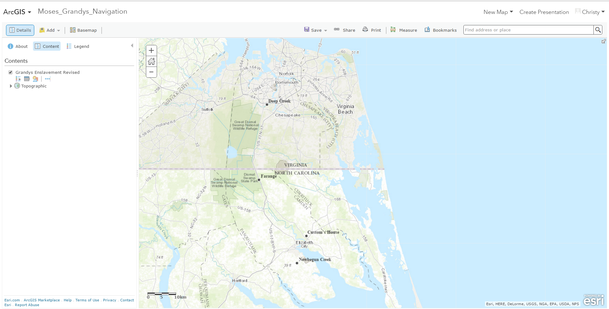Change style of Grandys Enslavement layer
Viewport: 609px width, 309px height.
(36, 79)
